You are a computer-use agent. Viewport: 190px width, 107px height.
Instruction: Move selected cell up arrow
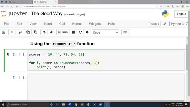pyautogui.click(x=44, y=32)
